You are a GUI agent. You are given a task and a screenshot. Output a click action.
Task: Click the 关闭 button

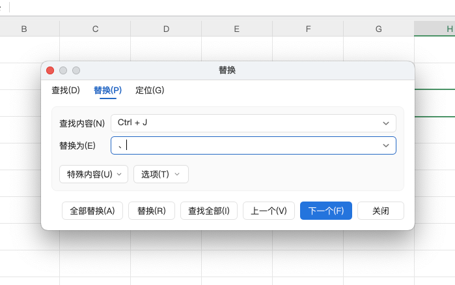coord(381,211)
